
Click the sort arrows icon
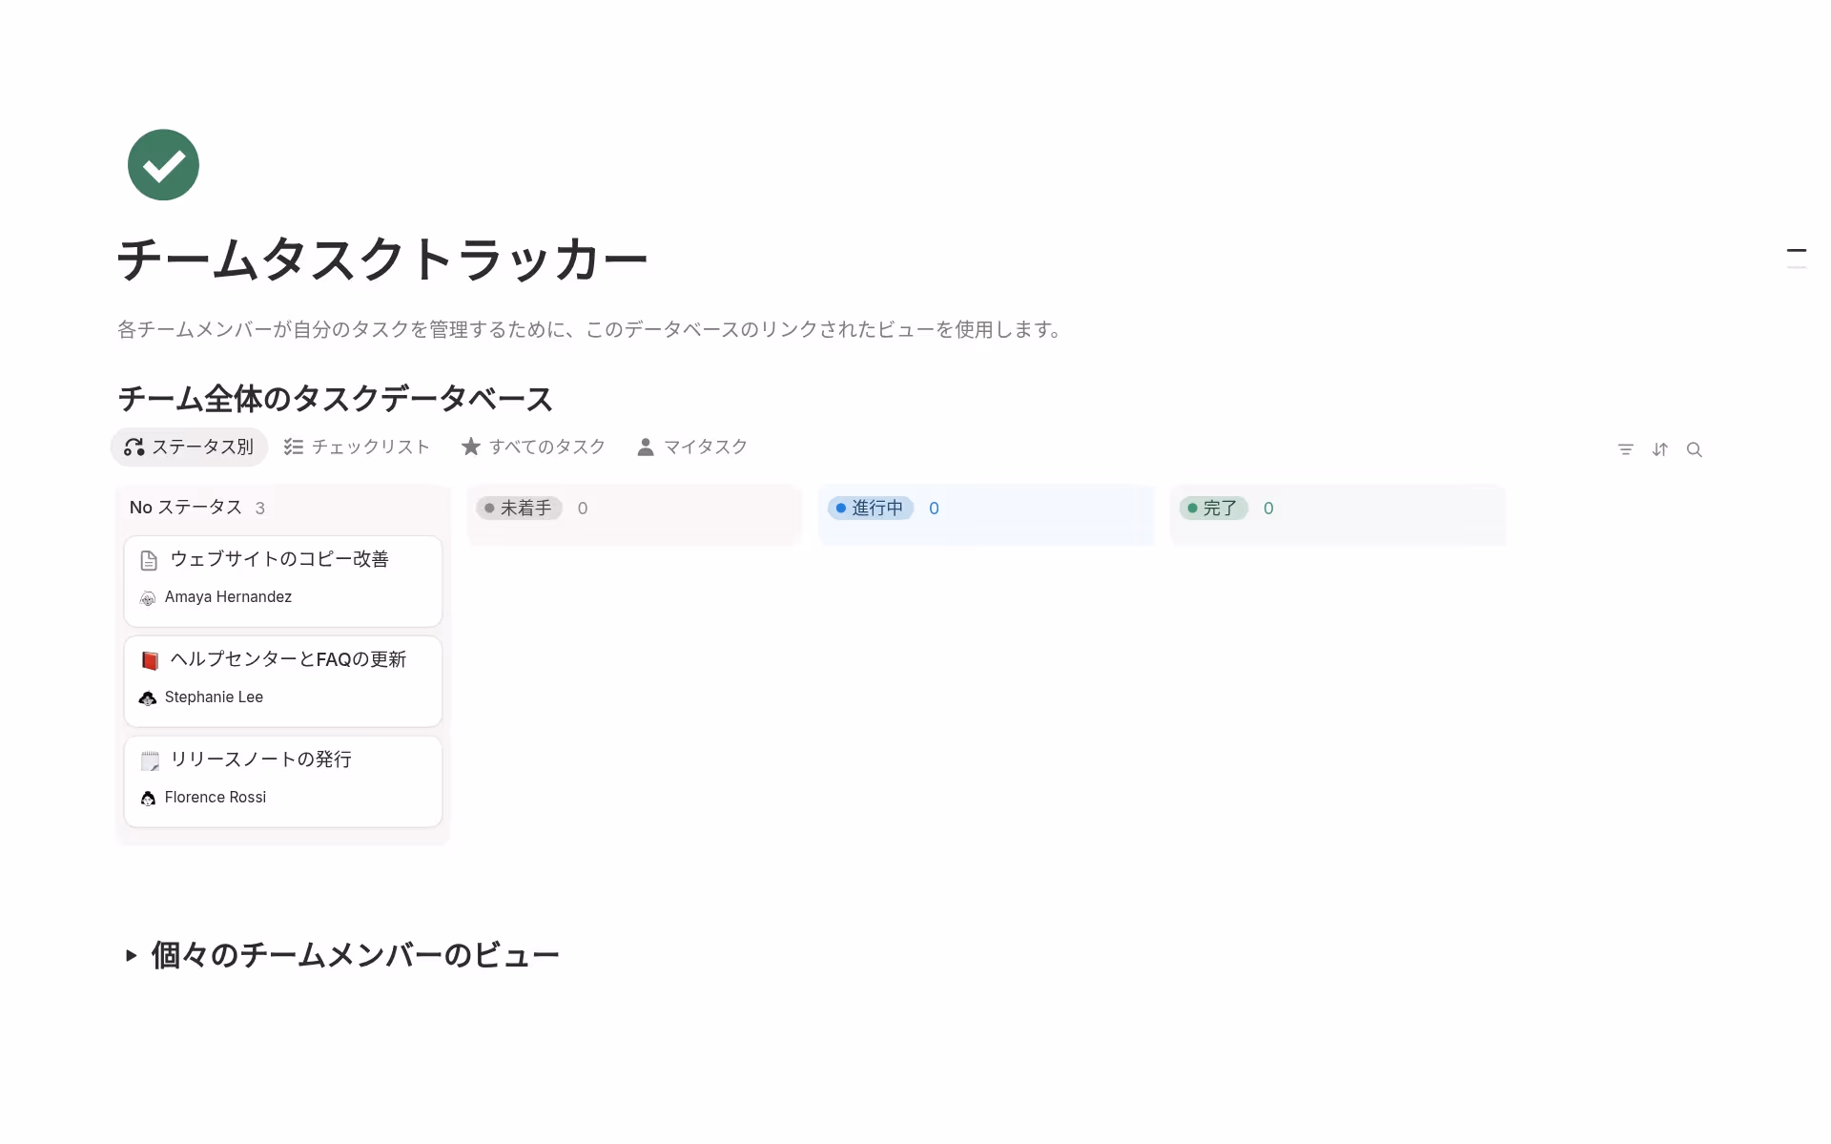pos(1660,448)
